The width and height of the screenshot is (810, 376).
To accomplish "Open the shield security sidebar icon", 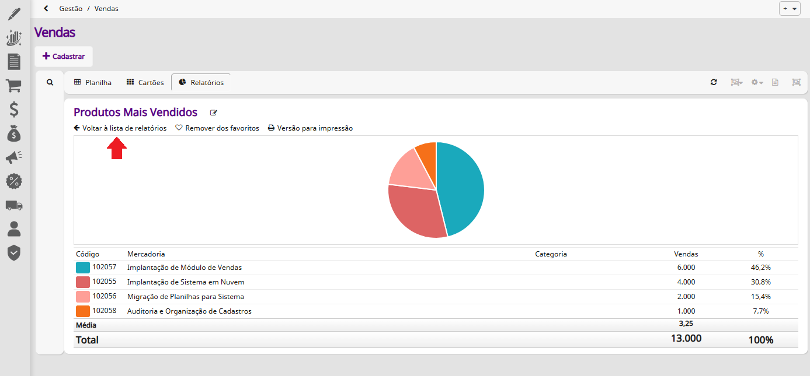I will click(13, 252).
